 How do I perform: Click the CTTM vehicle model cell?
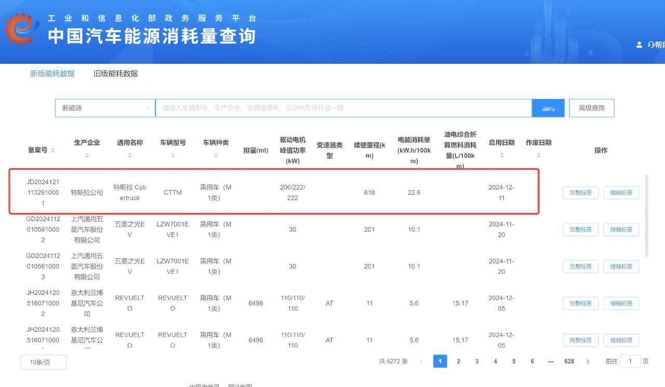pos(172,193)
